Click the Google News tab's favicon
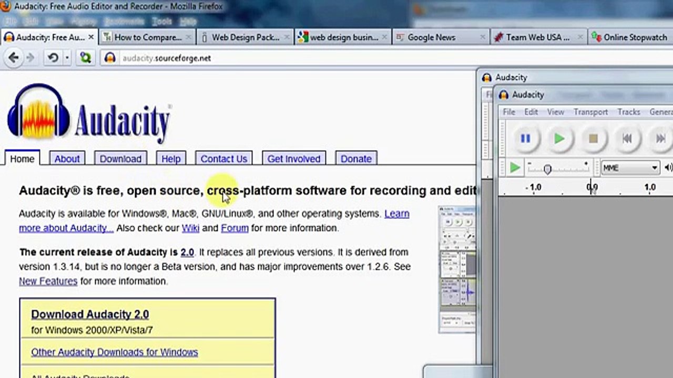The width and height of the screenshot is (673, 378). 400,37
